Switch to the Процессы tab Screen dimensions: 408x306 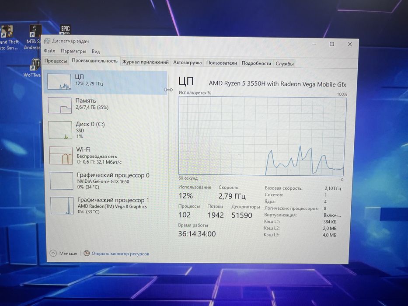(x=56, y=61)
